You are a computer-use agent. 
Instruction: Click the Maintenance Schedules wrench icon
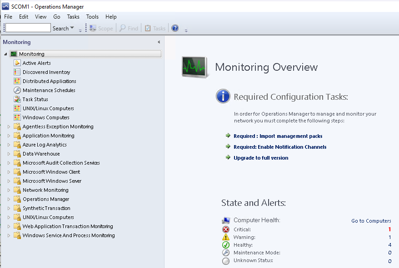pyautogui.click(x=17, y=90)
